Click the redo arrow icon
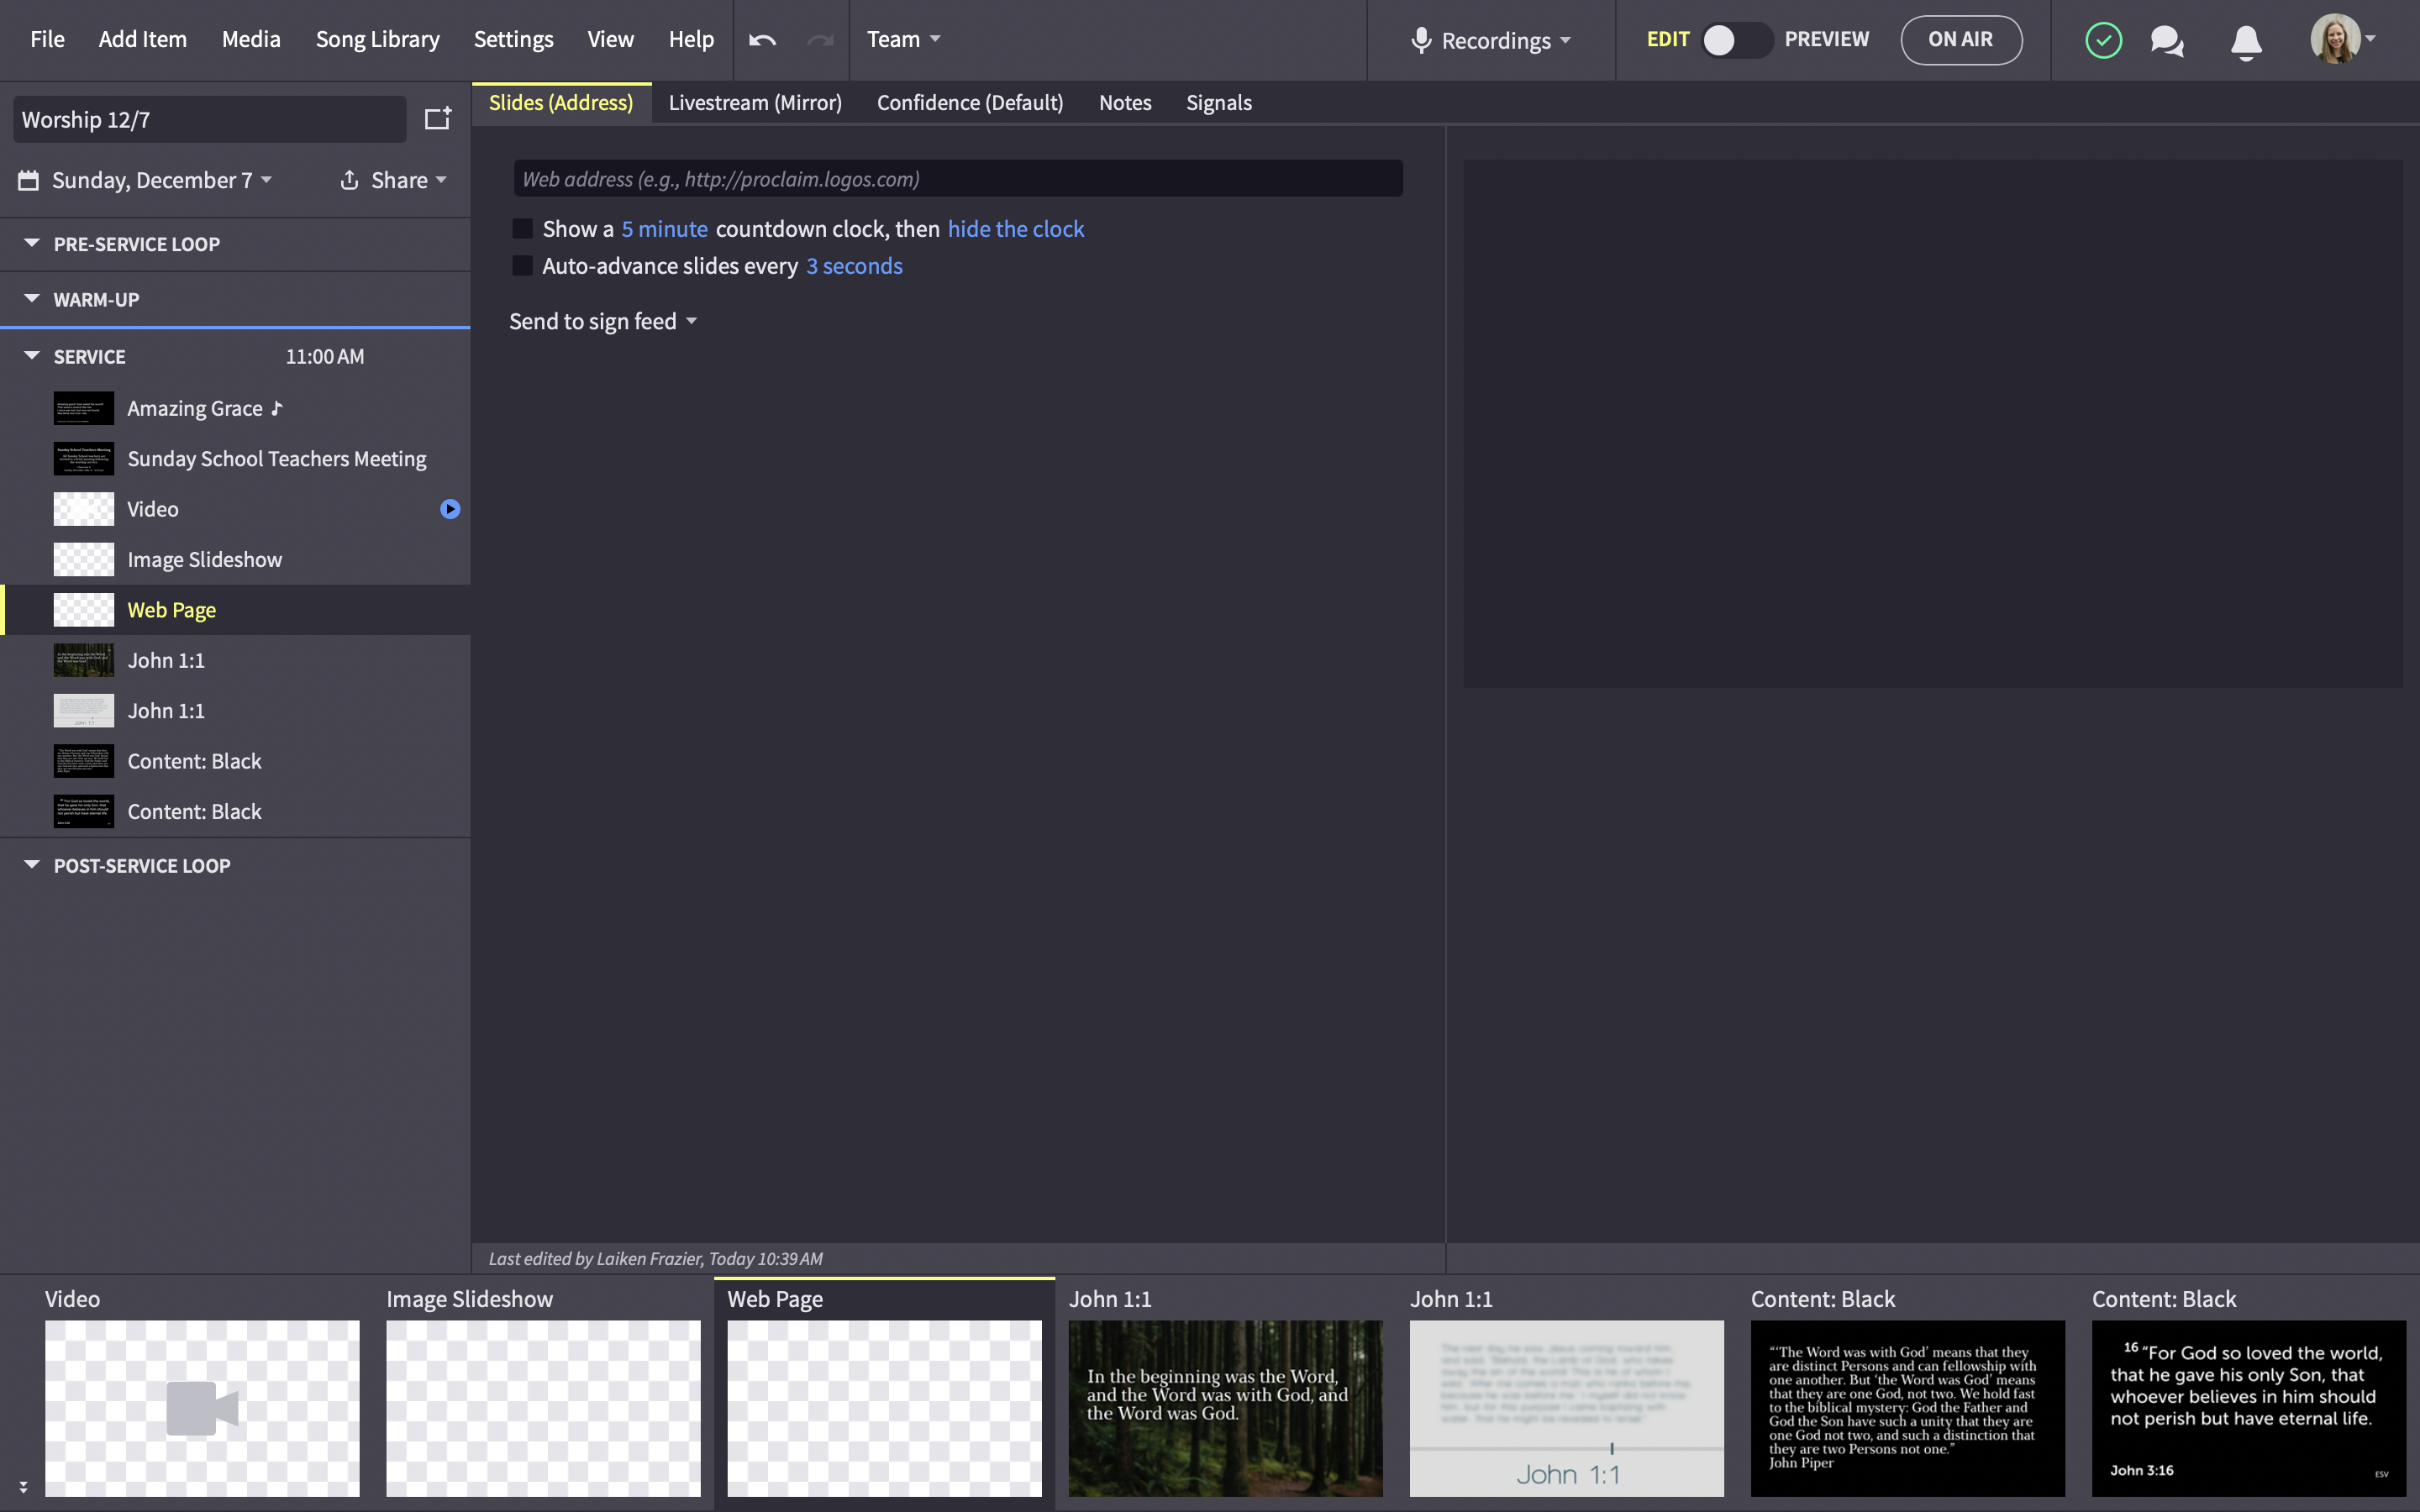The image size is (2420, 1512). [820, 40]
